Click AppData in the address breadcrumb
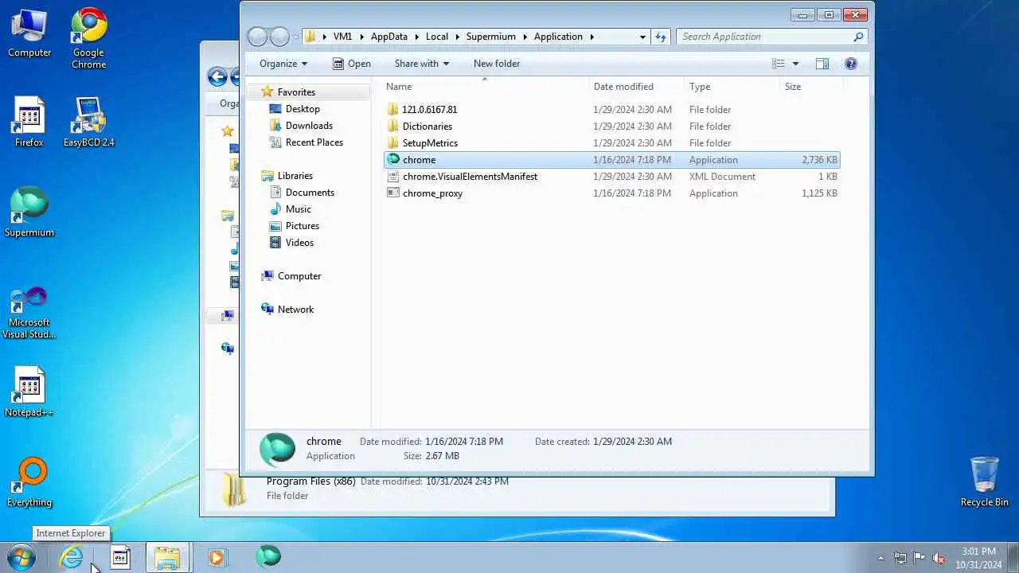Viewport: 1019px width, 573px height. (389, 37)
